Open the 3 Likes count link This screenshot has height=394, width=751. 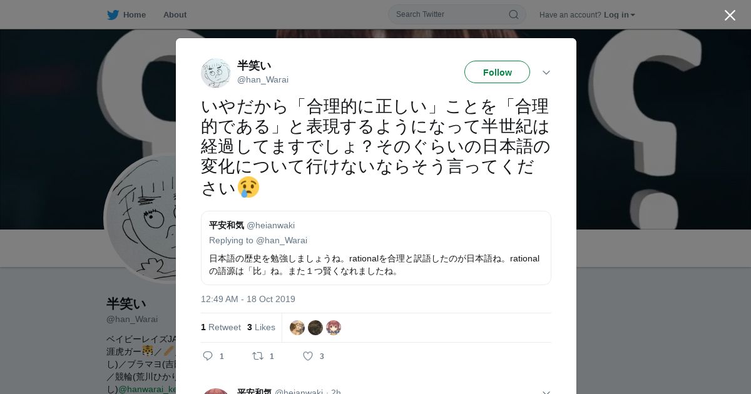coord(261,327)
